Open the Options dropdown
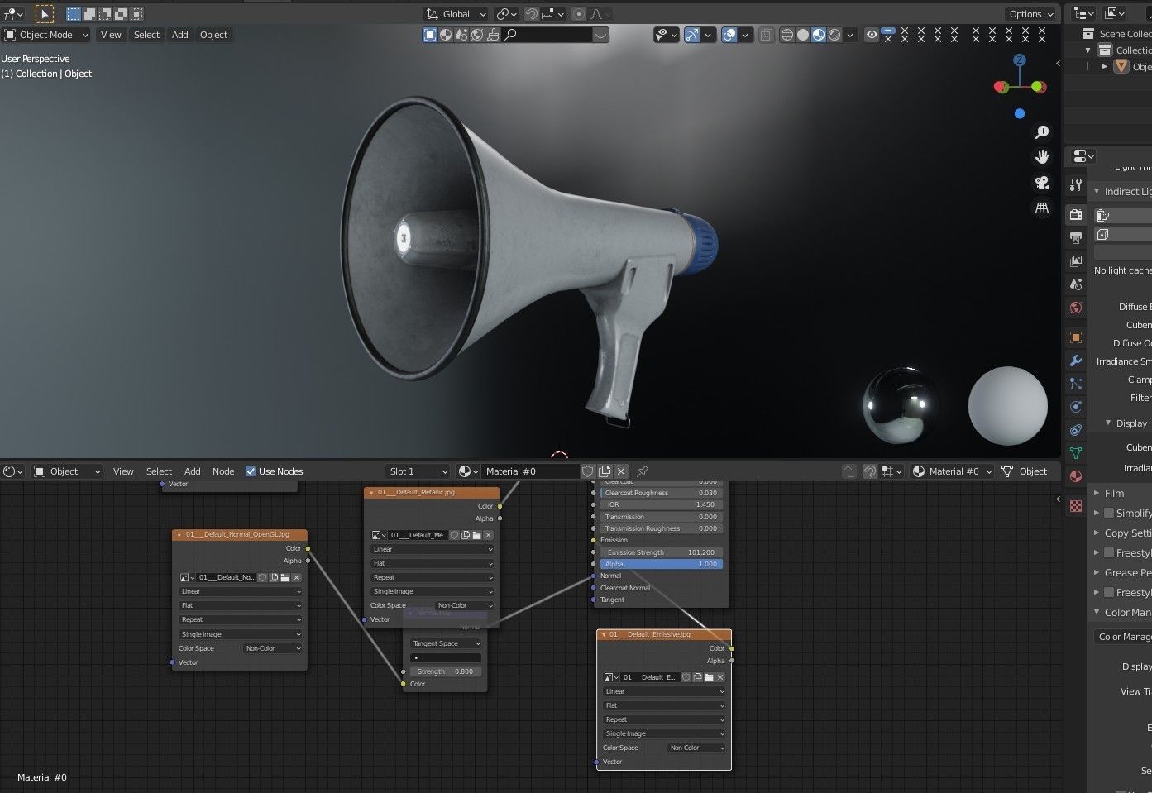Viewport: 1152px width, 793px height. 1030,14
